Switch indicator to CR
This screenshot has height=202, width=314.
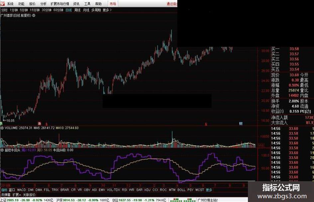point(73,190)
